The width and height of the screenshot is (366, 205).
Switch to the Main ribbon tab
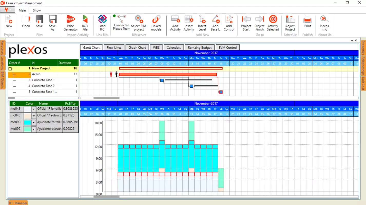pos(22,10)
